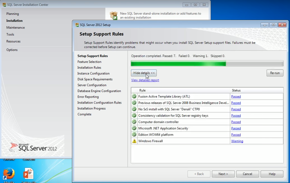290x183 pixels.
Task: Click the Error Reporting wizard step
Action: click(x=88, y=97)
